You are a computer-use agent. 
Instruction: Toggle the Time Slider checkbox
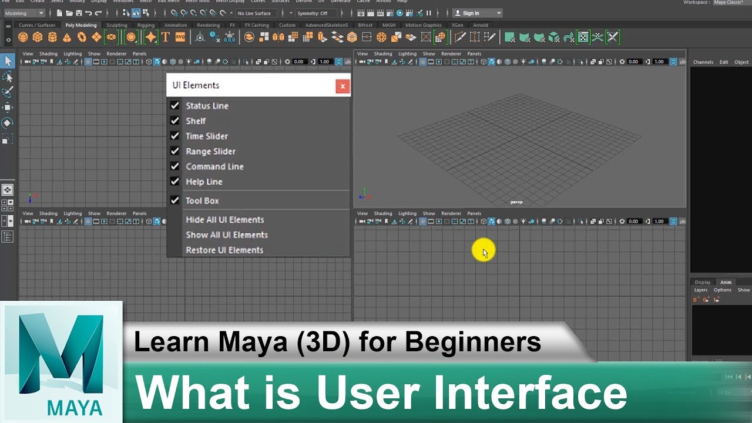(x=174, y=136)
